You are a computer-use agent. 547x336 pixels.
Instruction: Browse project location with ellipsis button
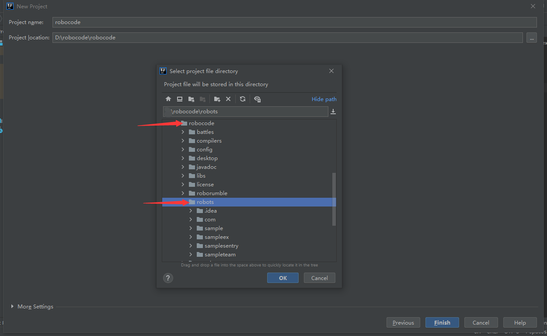pyautogui.click(x=532, y=38)
